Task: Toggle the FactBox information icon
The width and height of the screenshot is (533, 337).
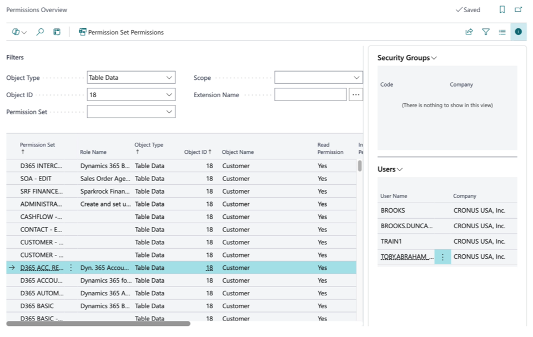Action: (x=519, y=32)
